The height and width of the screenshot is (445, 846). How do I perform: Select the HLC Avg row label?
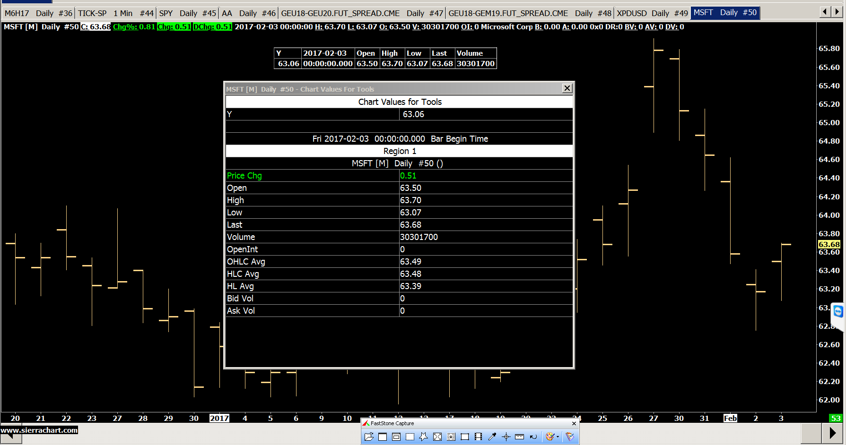click(243, 274)
